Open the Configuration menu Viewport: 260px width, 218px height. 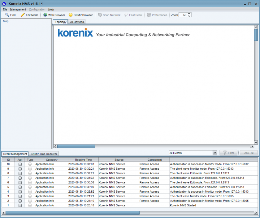[x=37, y=10]
